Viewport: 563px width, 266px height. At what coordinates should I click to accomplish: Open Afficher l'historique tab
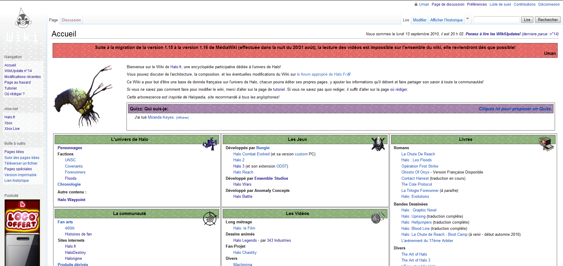tap(446, 20)
